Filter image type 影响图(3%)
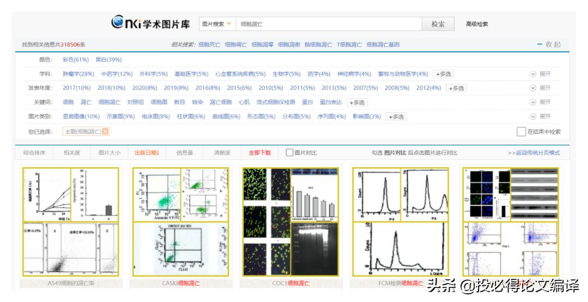This screenshot has height=302, width=588. tap(366, 116)
